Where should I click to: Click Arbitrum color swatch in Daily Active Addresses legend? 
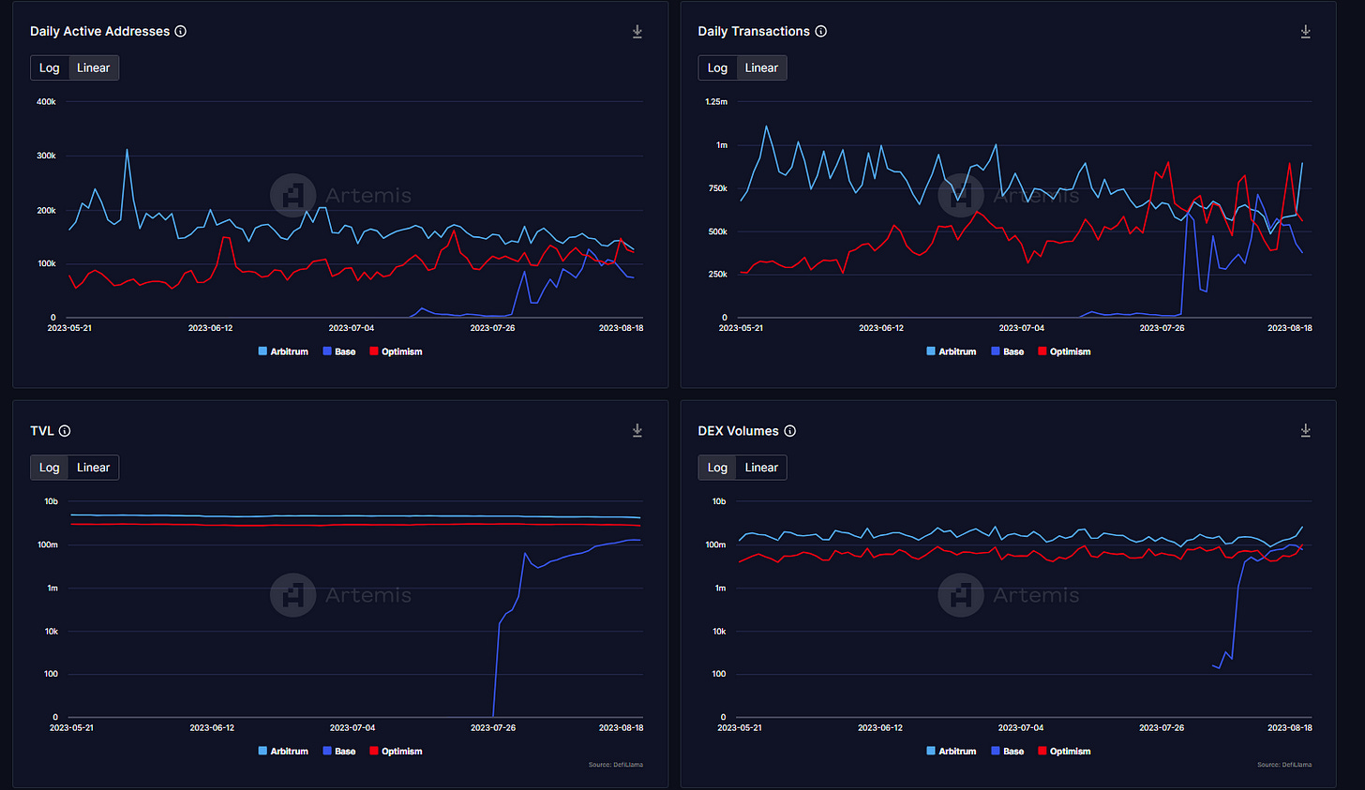click(x=262, y=351)
